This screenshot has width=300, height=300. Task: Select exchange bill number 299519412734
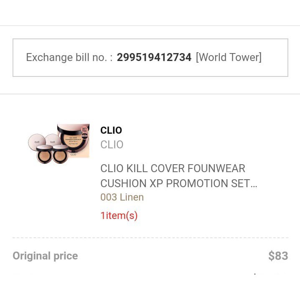click(x=154, y=58)
